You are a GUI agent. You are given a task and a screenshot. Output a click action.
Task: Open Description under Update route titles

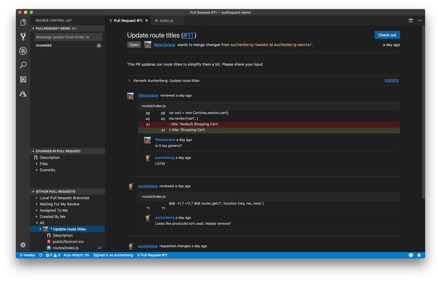point(63,236)
